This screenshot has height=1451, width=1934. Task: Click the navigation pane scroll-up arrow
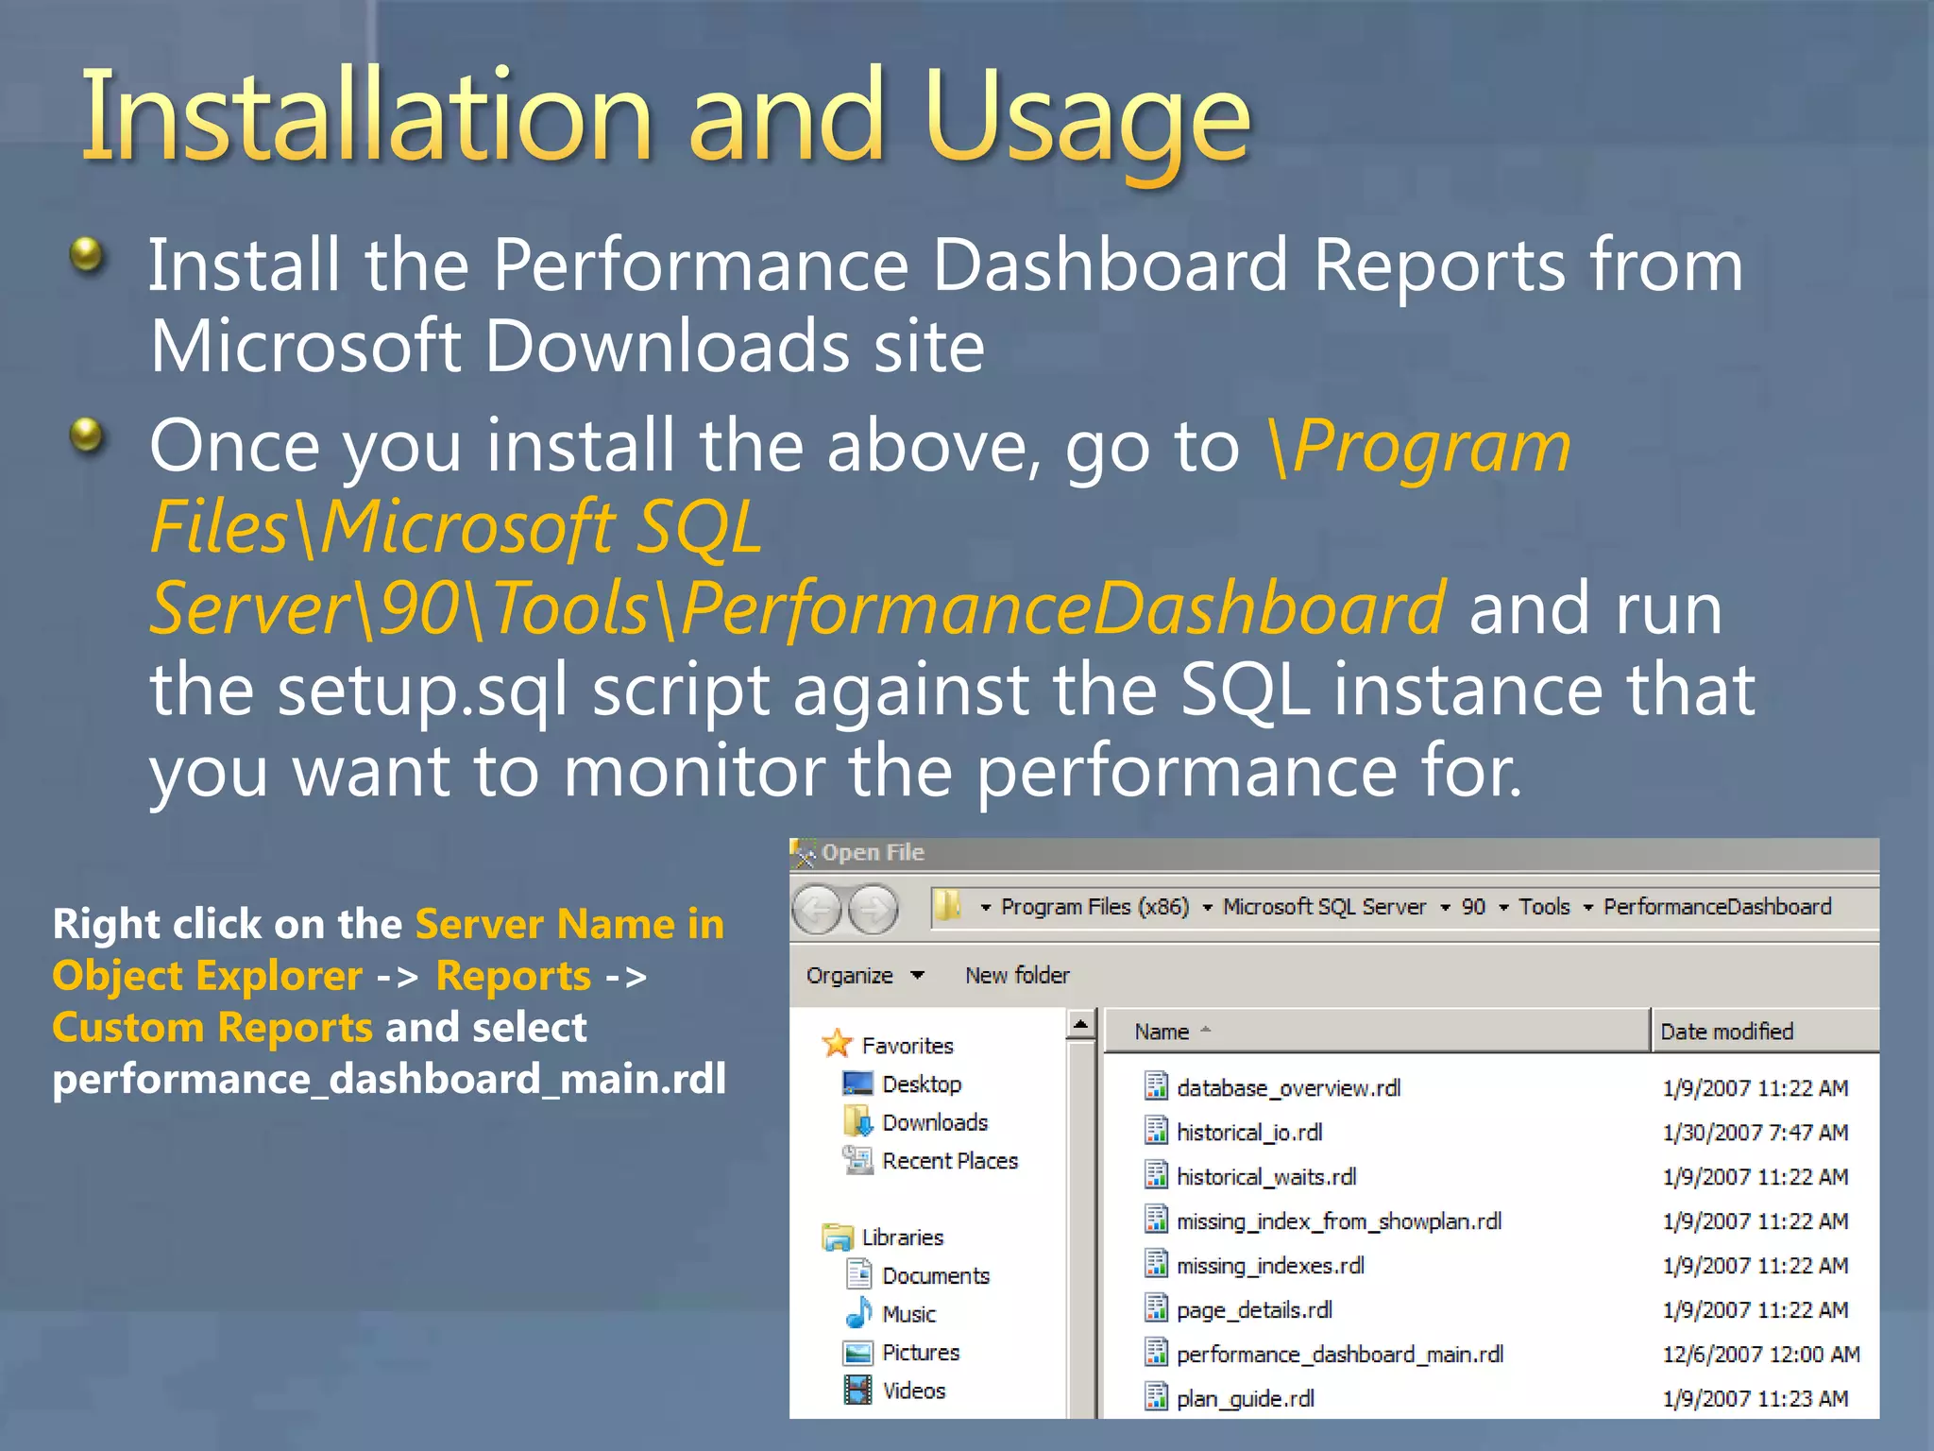tap(1081, 1024)
